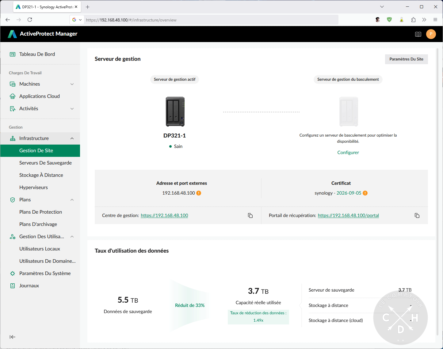Click the P profile avatar
Screen dimensions: 443x349
[431, 34]
